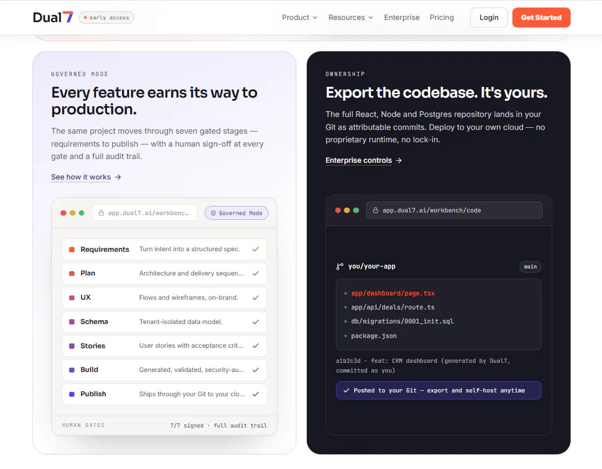Click the yellow dot in the dark code window
Screen dimensions: 602x469
[x=347, y=210]
